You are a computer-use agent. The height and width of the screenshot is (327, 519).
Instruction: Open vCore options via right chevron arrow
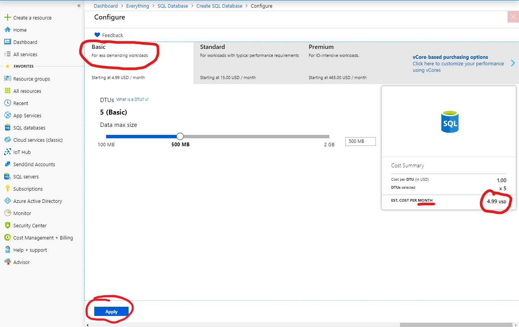(x=513, y=63)
